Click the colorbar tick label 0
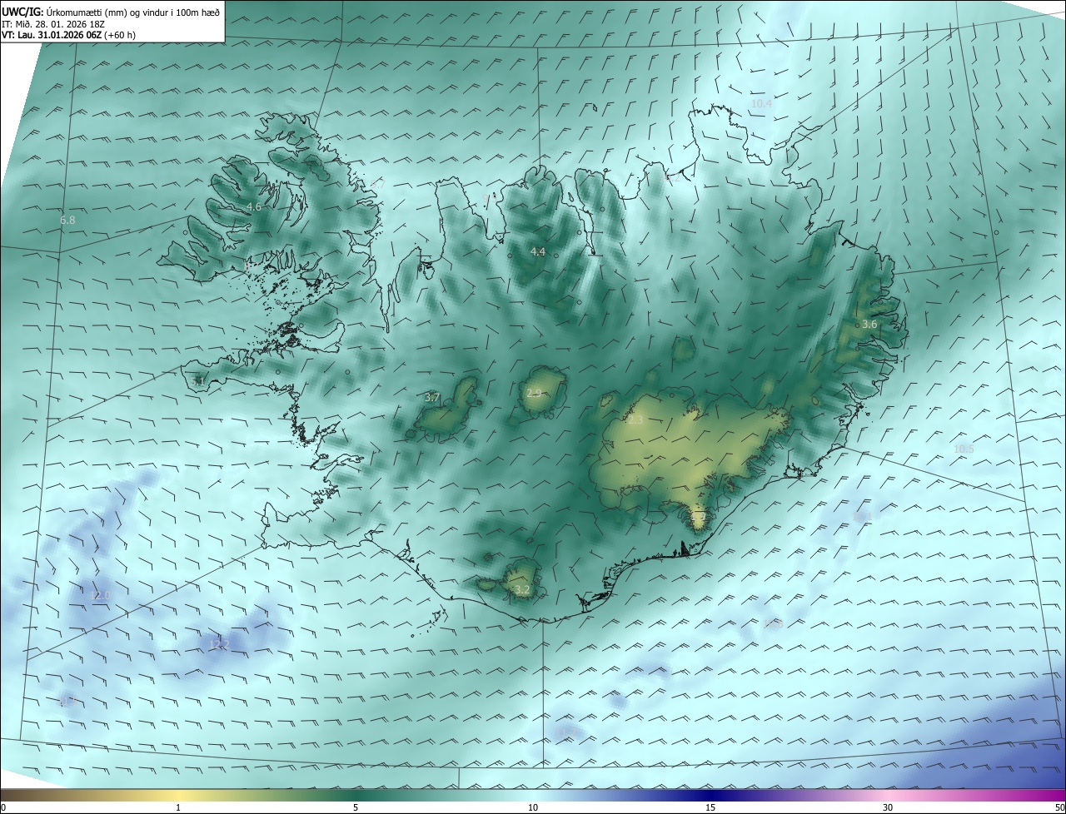 click(x=3, y=807)
